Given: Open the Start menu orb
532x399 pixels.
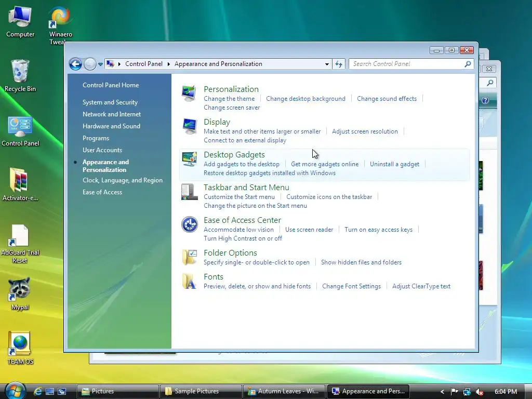Looking at the screenshot, I should [x=15, y=391].
